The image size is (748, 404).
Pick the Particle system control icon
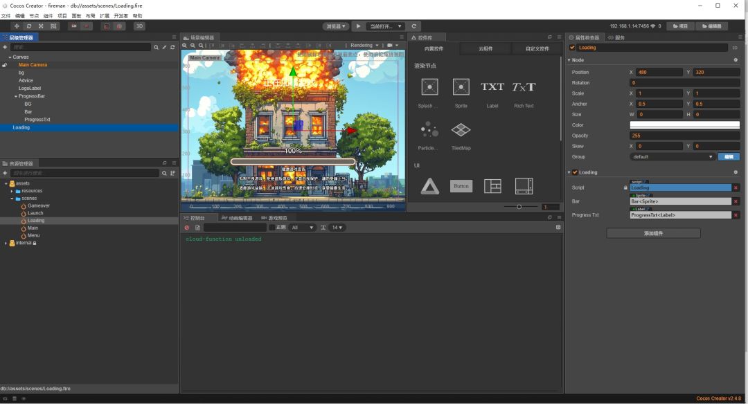point(429,129)
